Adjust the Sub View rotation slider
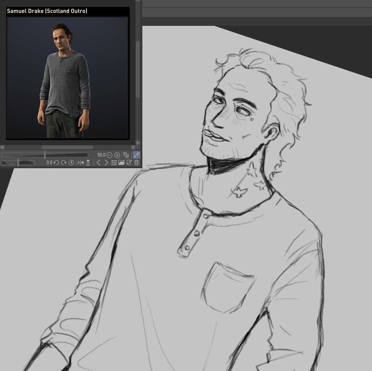372x371 pixels. (x=18, y=163)
